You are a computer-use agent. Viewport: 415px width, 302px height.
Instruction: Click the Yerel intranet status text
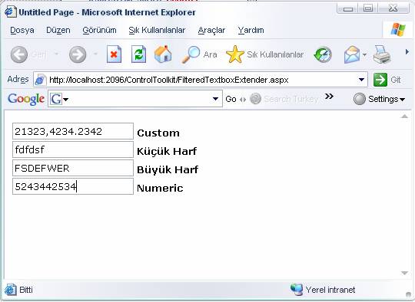click(330, 290)
